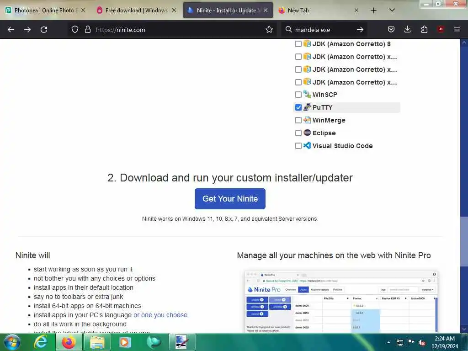Screen dimensions: 468x351
Task: Bookmark this page with the star icon
Action: (269, 30)
